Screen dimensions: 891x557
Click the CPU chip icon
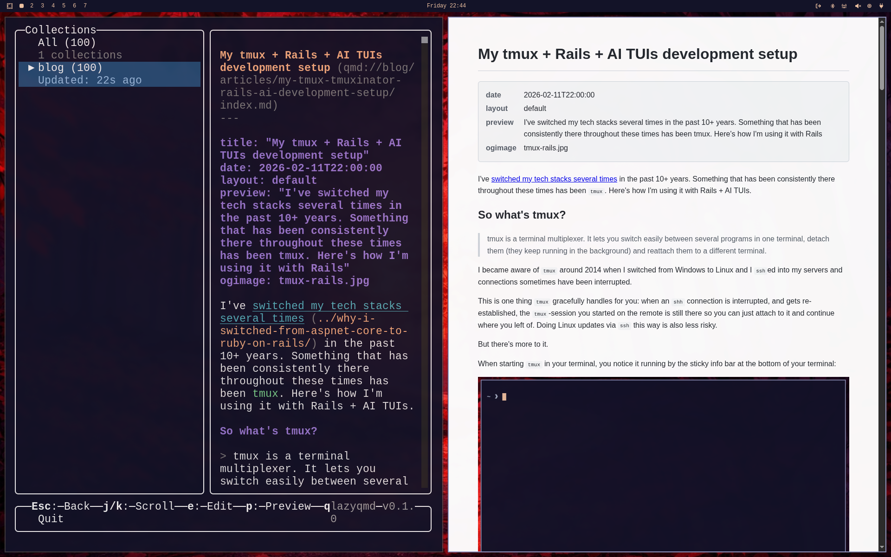tap(869, 6)
